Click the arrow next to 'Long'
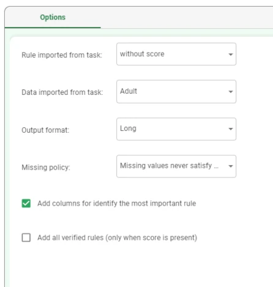Viewport: 273px width, 287px height. [231, 129]
